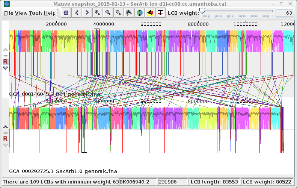This screenshot has width=297, height=188.
Task: Click the yellow and red arrow toolbar icon
Action: tap(150, 13)
